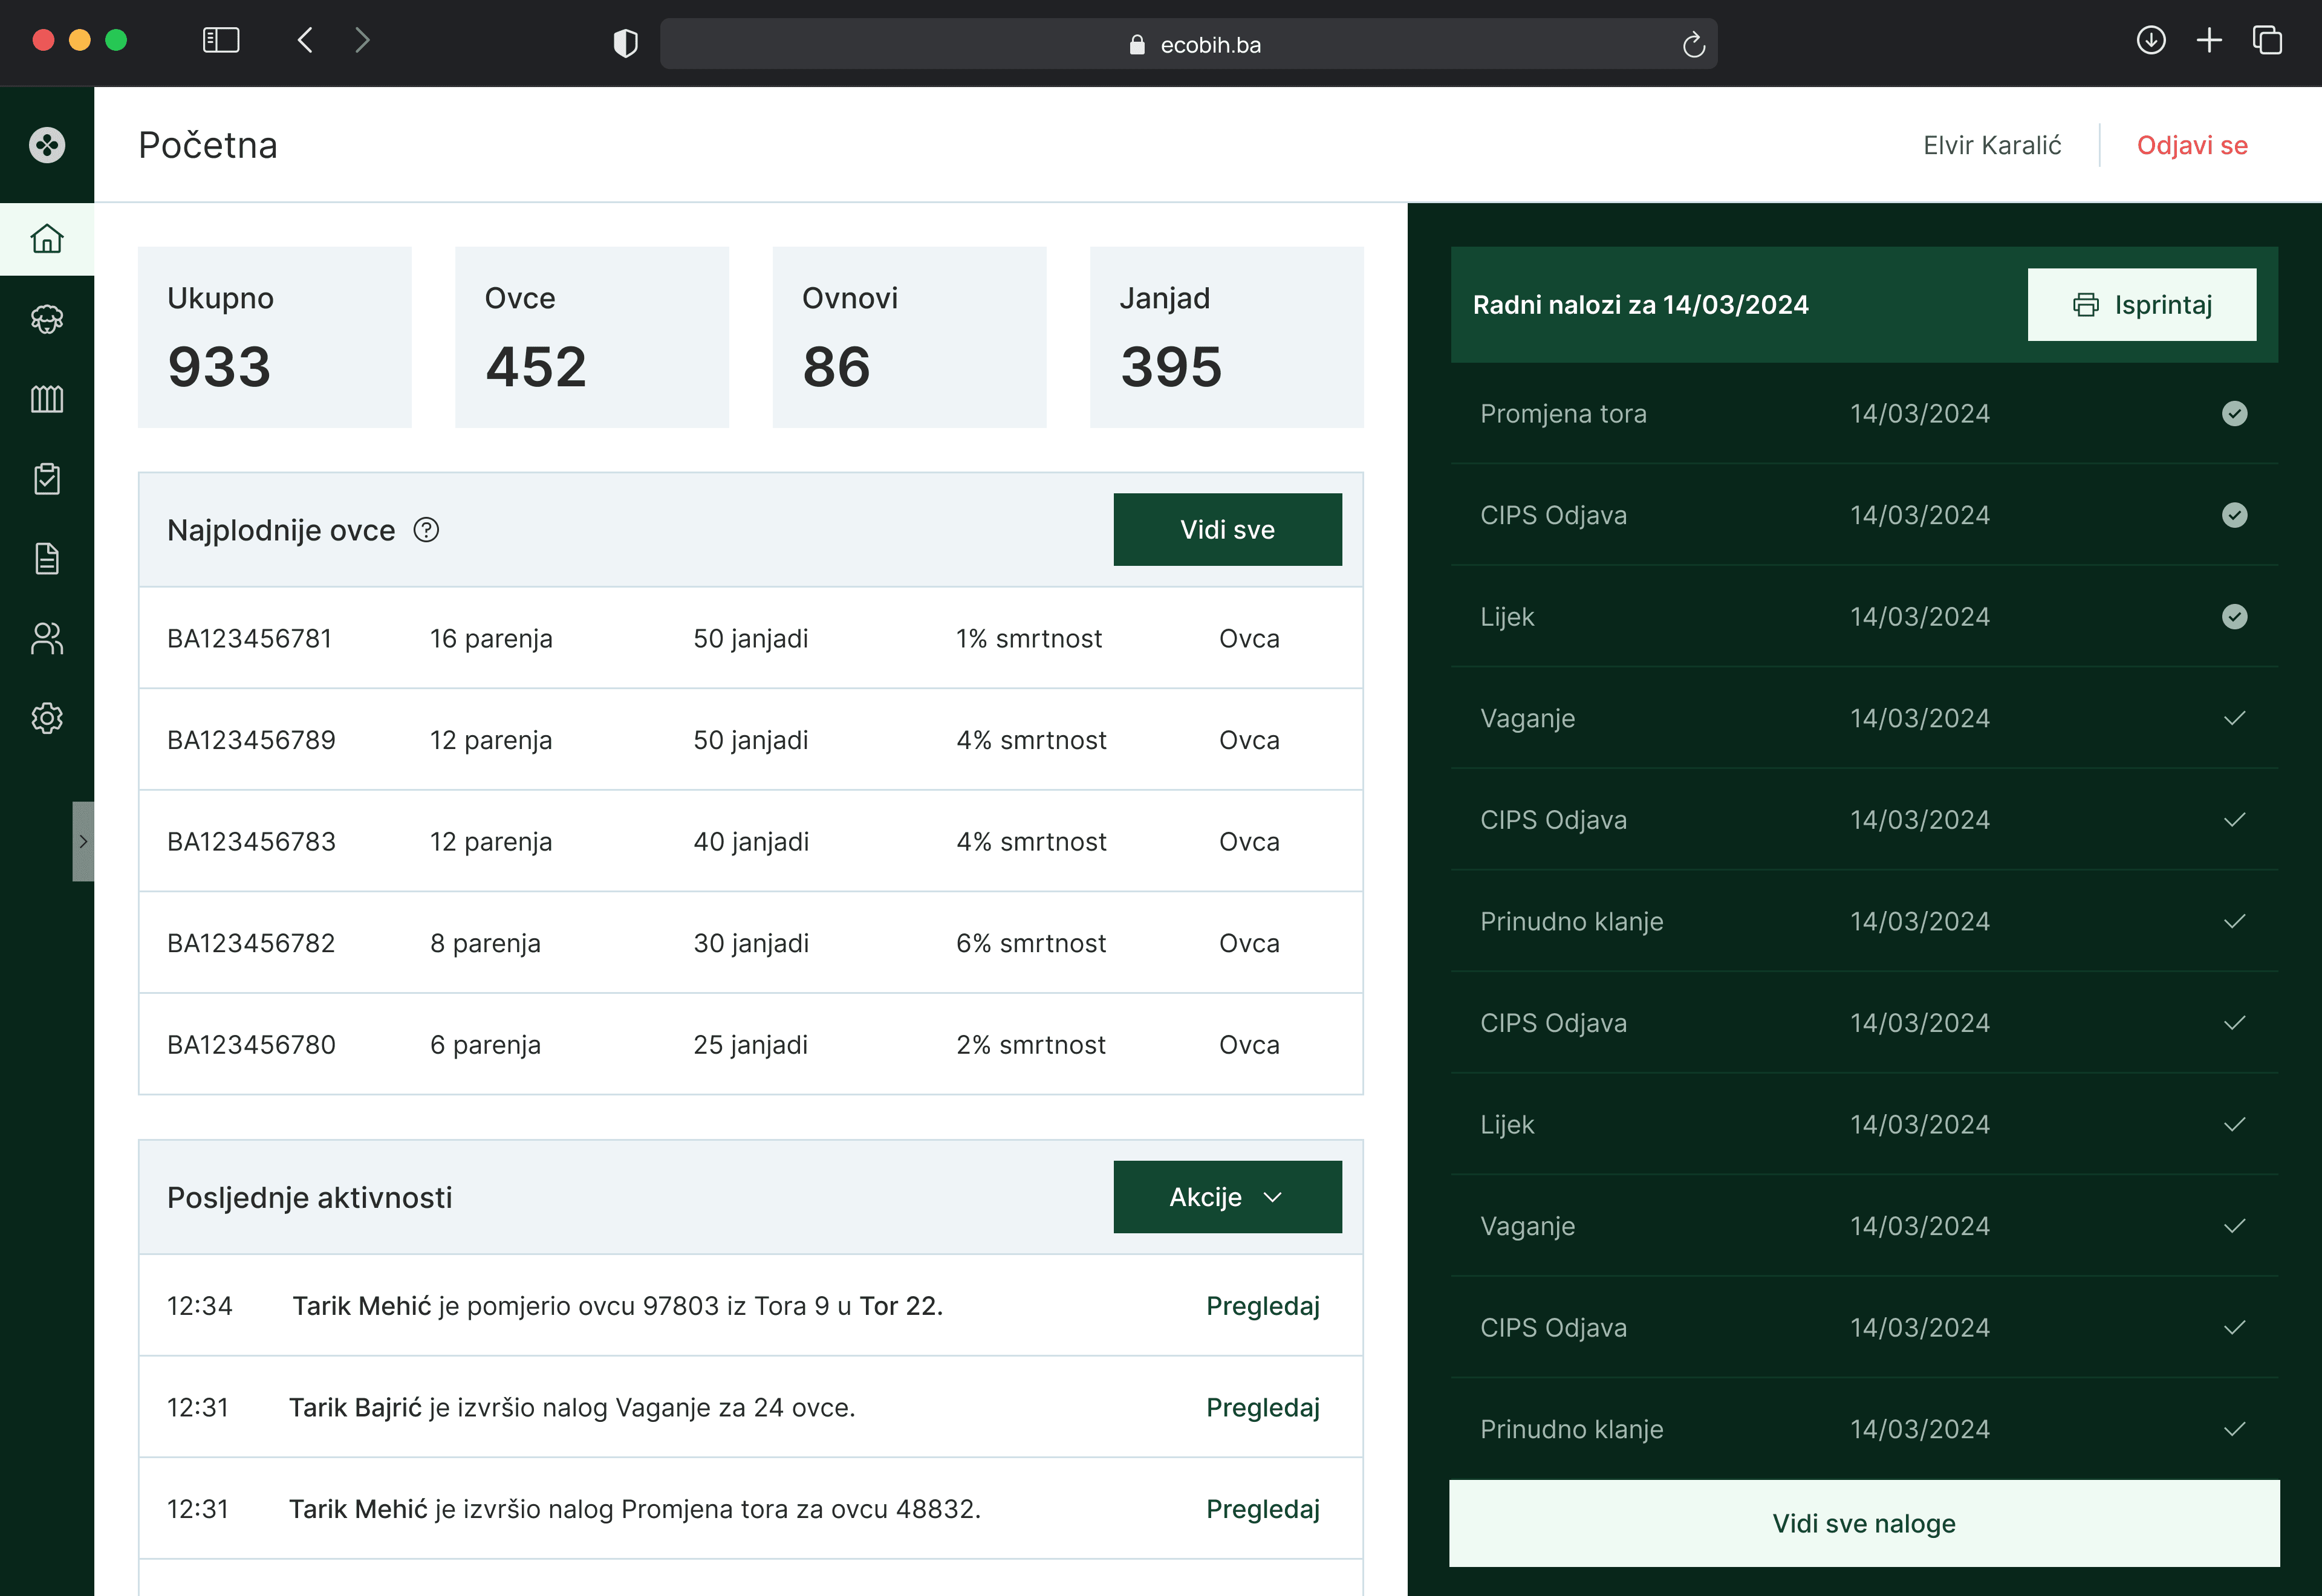Image resolution: width=2322 pixels, height=1596 pixels.
Task: Click Odjavi se to log out
Action: (x=2193, y=144)
